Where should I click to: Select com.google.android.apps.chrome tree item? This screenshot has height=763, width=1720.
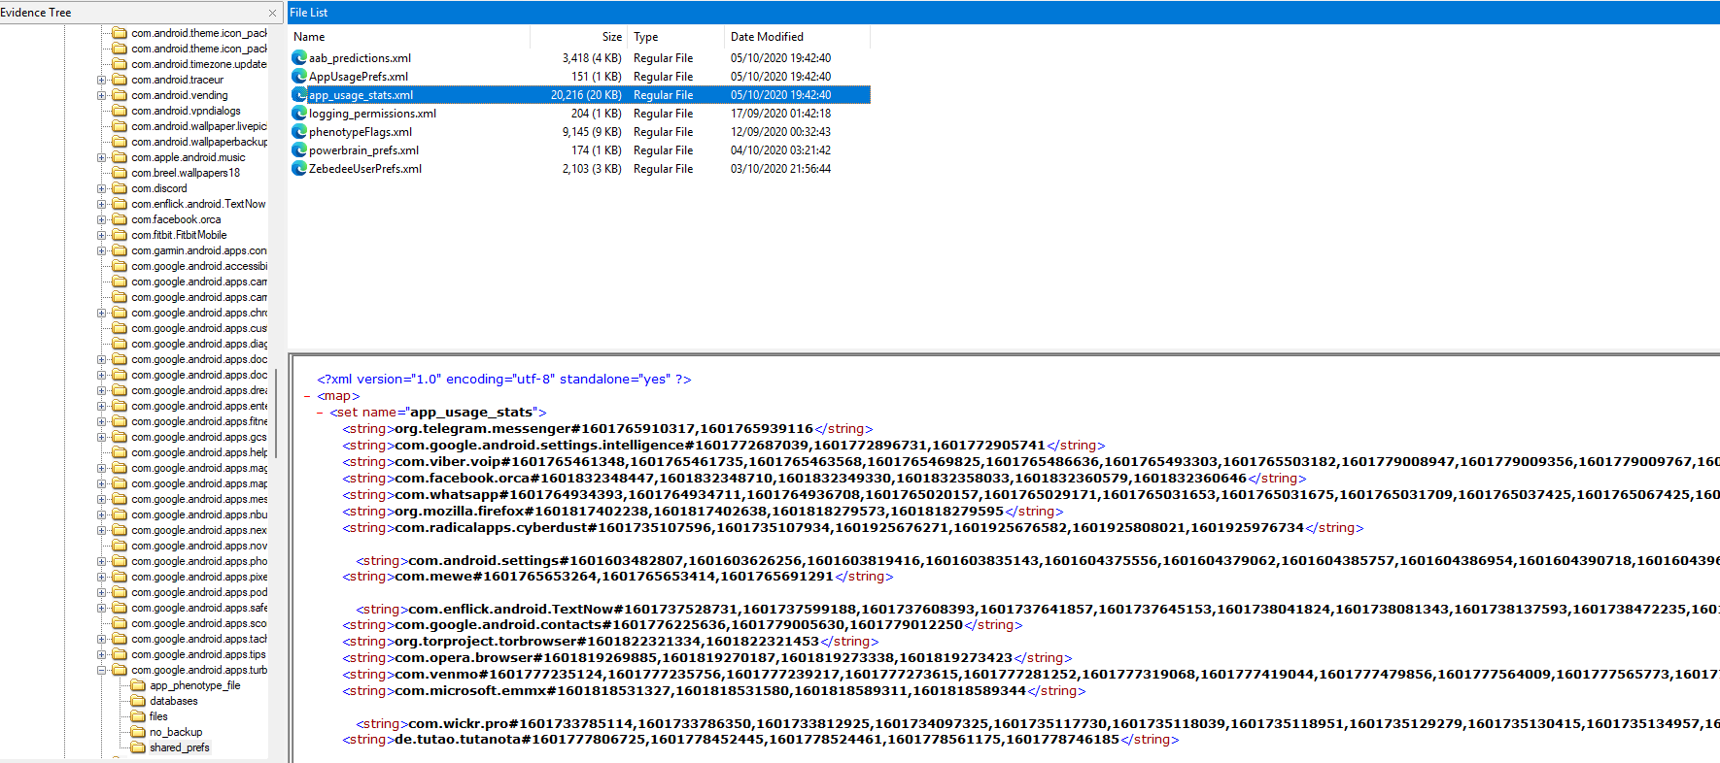[199, 313]
